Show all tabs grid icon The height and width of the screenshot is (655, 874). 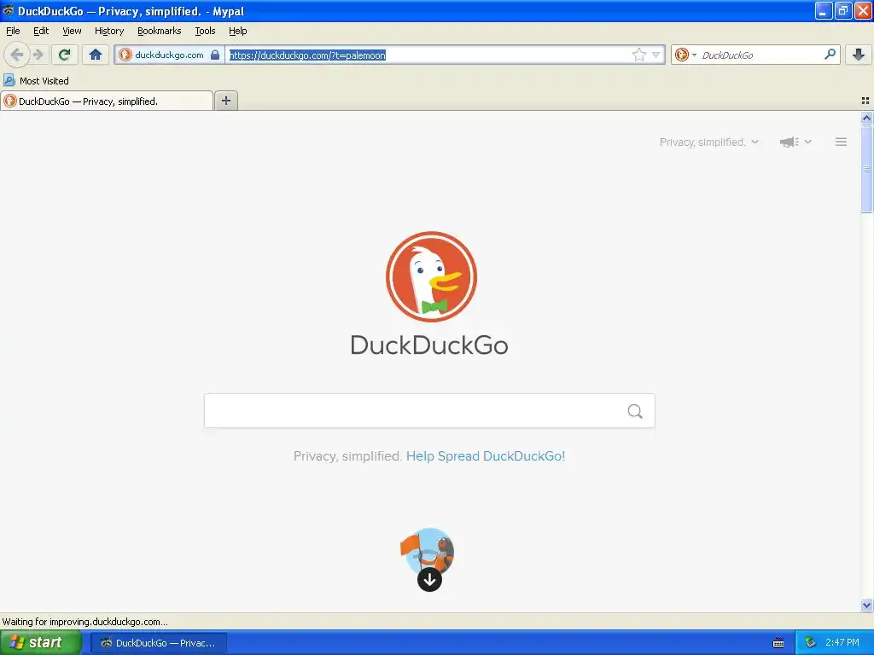[865, 101]
